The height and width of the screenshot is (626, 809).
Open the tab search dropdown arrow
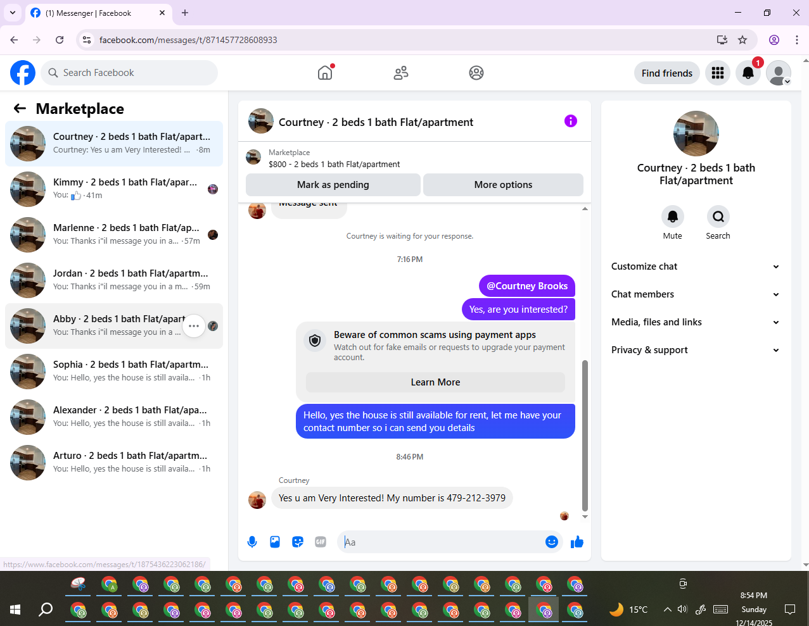(x=13, y=13)
